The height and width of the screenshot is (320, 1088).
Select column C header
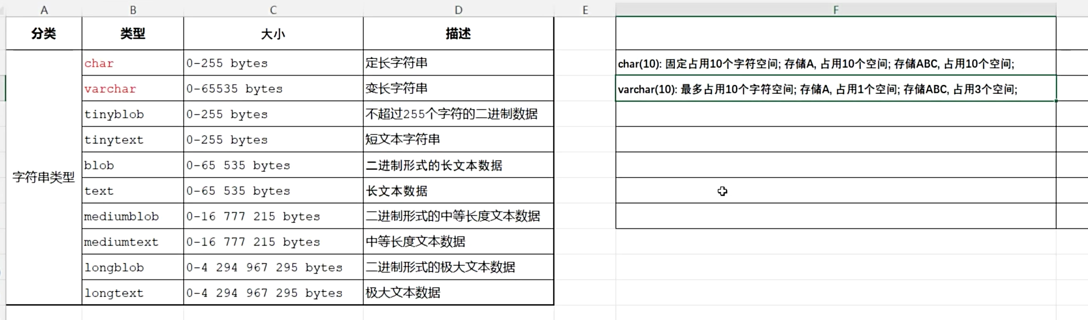273,10
